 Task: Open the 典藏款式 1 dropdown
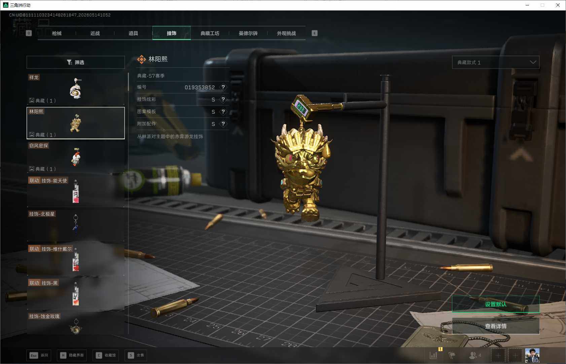[x=496, y=62]
